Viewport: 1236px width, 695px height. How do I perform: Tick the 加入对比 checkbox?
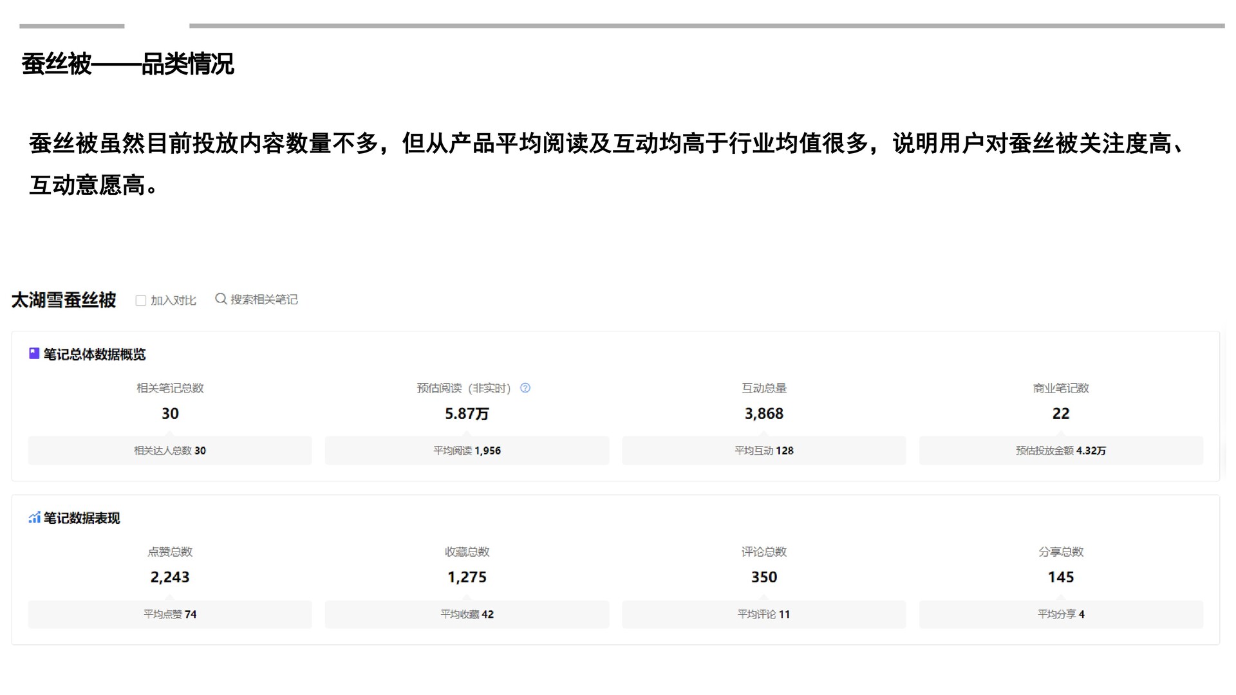140,301
